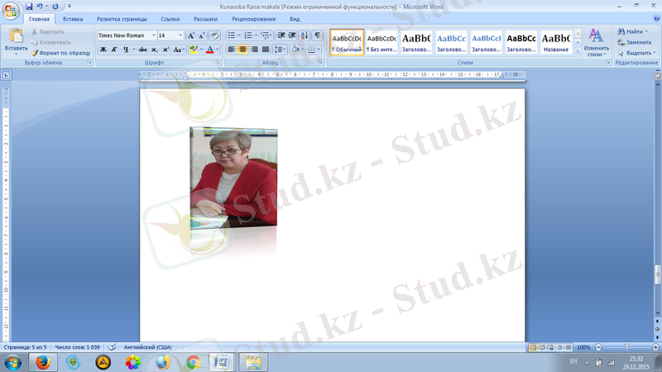Click the photo of the woman in the document

(233, 177)
